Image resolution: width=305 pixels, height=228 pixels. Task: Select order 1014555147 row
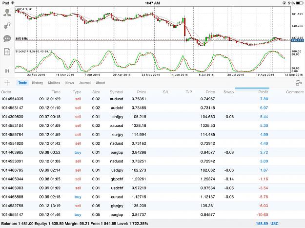coord(152,215)
